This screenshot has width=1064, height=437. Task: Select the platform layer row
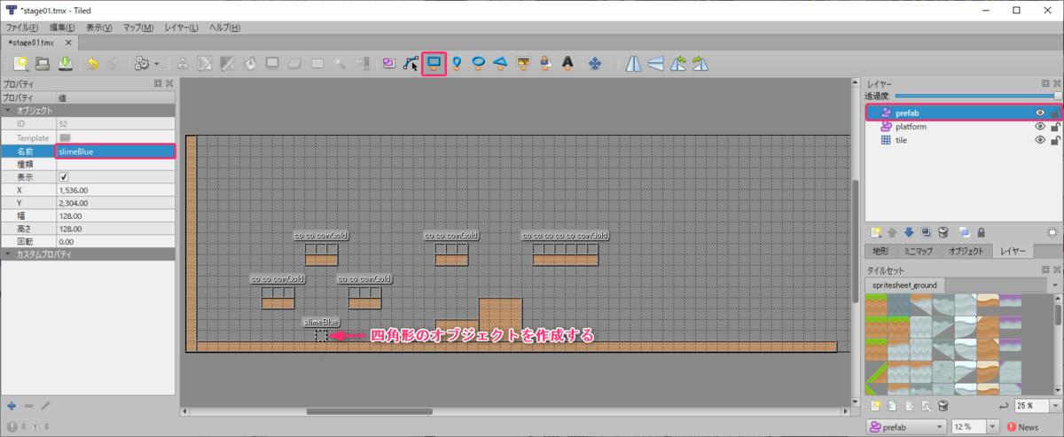[964, 127]
